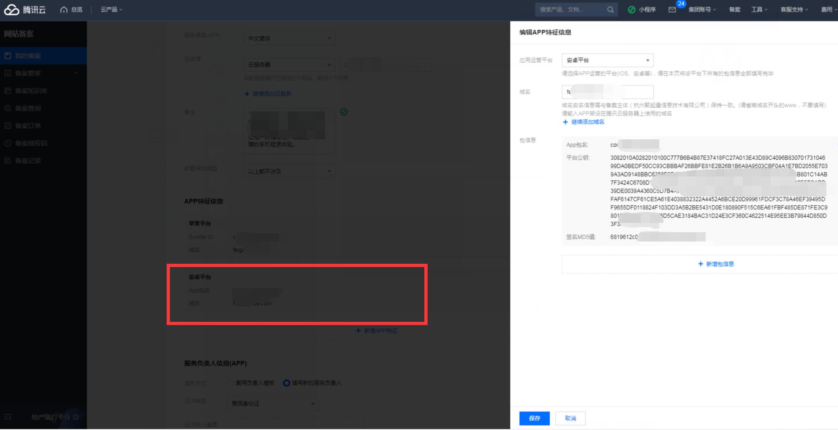The width and height of the screenshot is (838, 430).
Task: Click the remark text area
Action: 289,131
